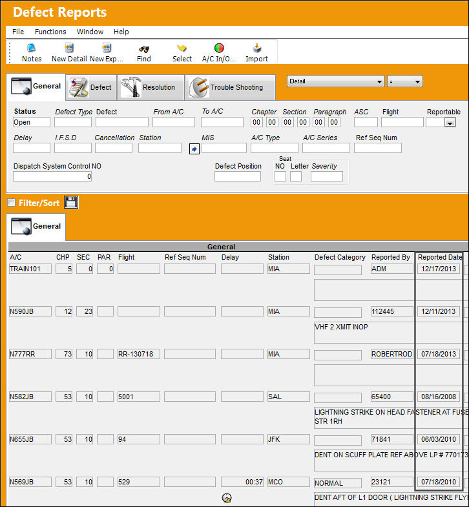Click the Seat Letter input field

pyautogui.click(x=296, y=176)
